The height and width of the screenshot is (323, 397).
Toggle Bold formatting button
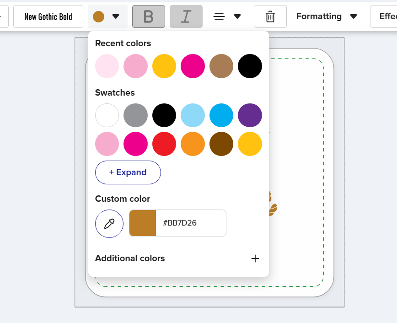tap(149, 16)
